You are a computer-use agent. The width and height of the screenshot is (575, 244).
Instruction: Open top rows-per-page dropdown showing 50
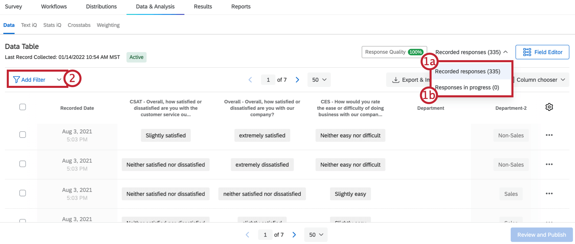tap(319, 80)
